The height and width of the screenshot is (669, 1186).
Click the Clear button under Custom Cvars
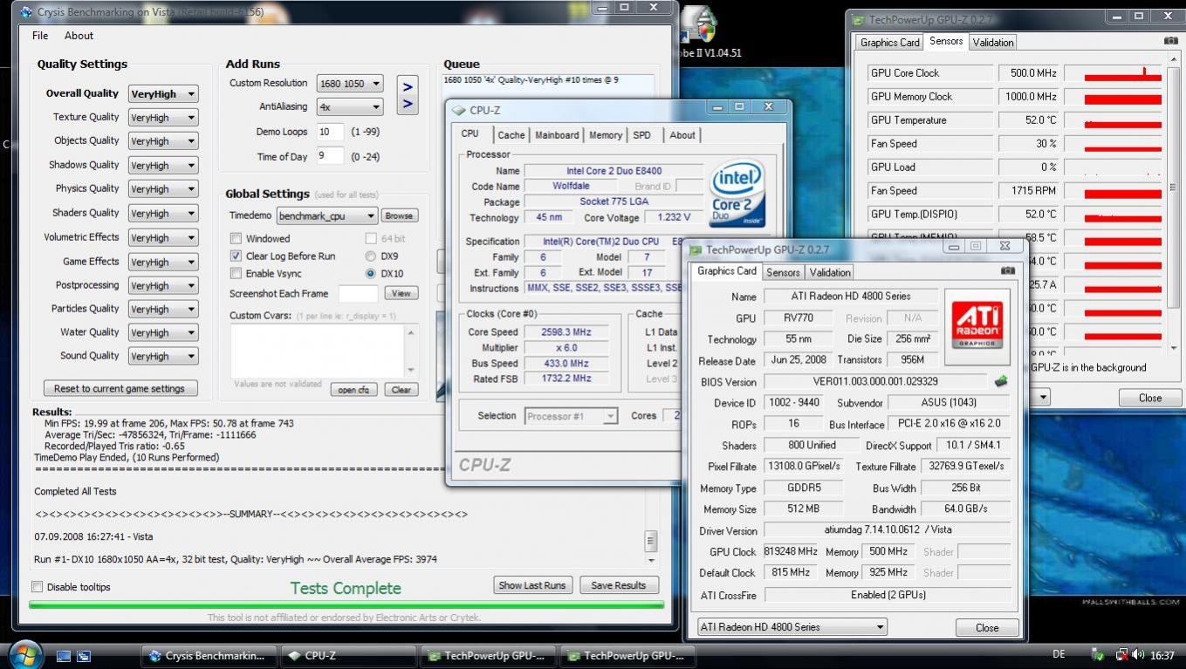click(x=401, y=390)
